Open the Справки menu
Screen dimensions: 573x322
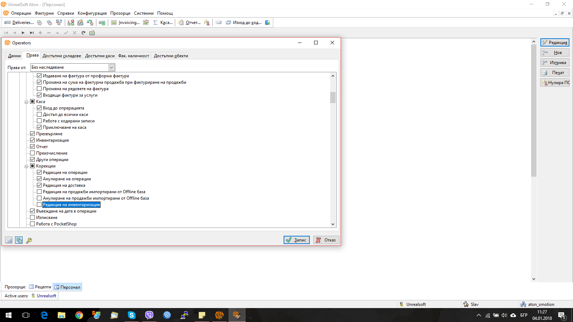click(x=66, y=13)
